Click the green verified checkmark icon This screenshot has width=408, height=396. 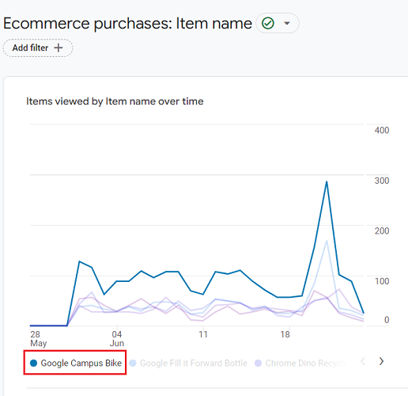[268, 23]
